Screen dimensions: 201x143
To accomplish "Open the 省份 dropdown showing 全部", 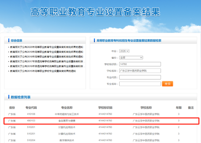I will [x=131, y=58].
